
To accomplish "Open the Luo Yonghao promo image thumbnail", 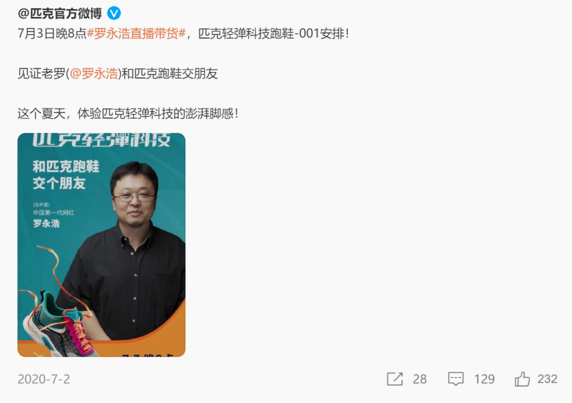I will pos(101,245).
